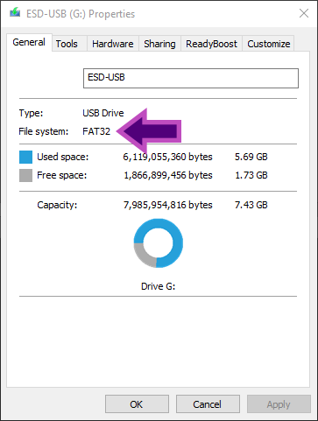Close the ESD-USB Properties dialog
The height and width of the screenshot is (421, 318).
304,13
